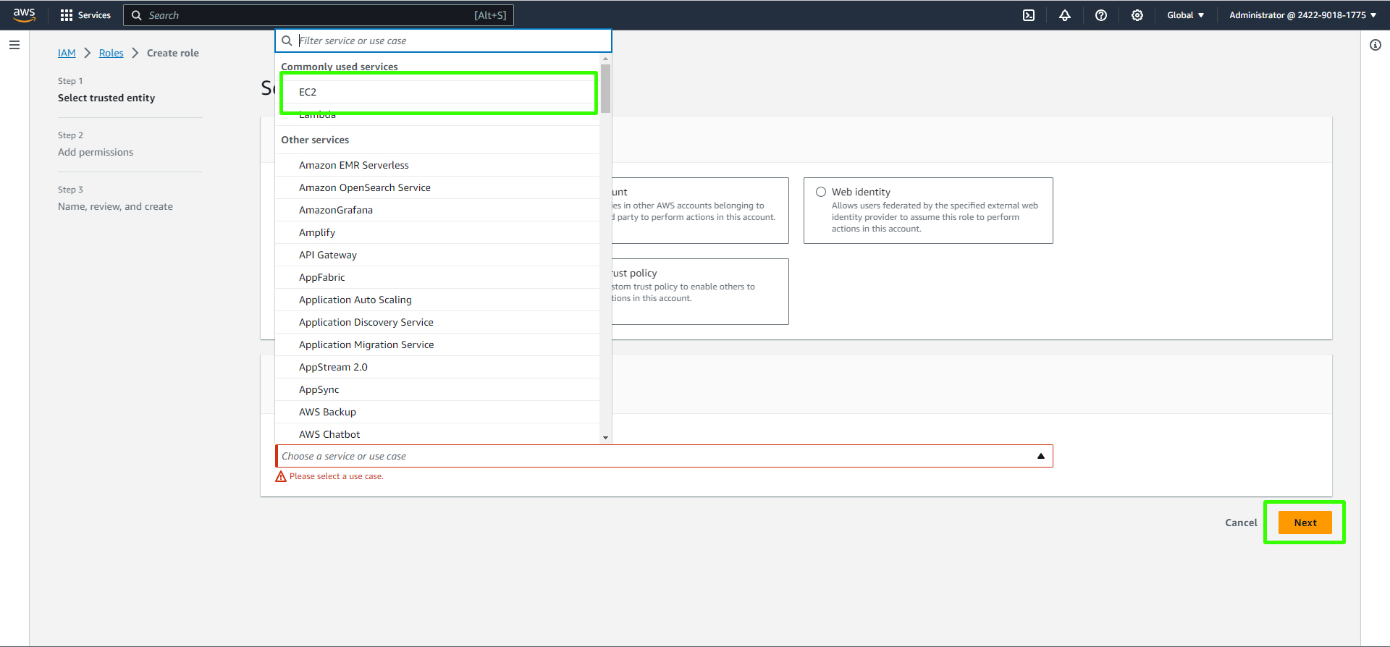Open the help question mark icon
The image size is (1390, 647).
1101,15
